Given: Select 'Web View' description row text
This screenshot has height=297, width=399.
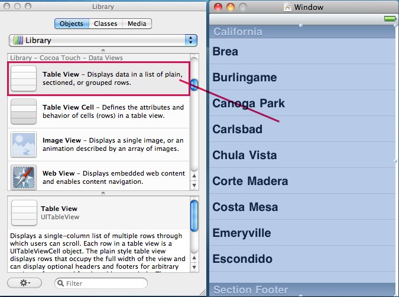Looking at the screenshot, I should 113,177.
